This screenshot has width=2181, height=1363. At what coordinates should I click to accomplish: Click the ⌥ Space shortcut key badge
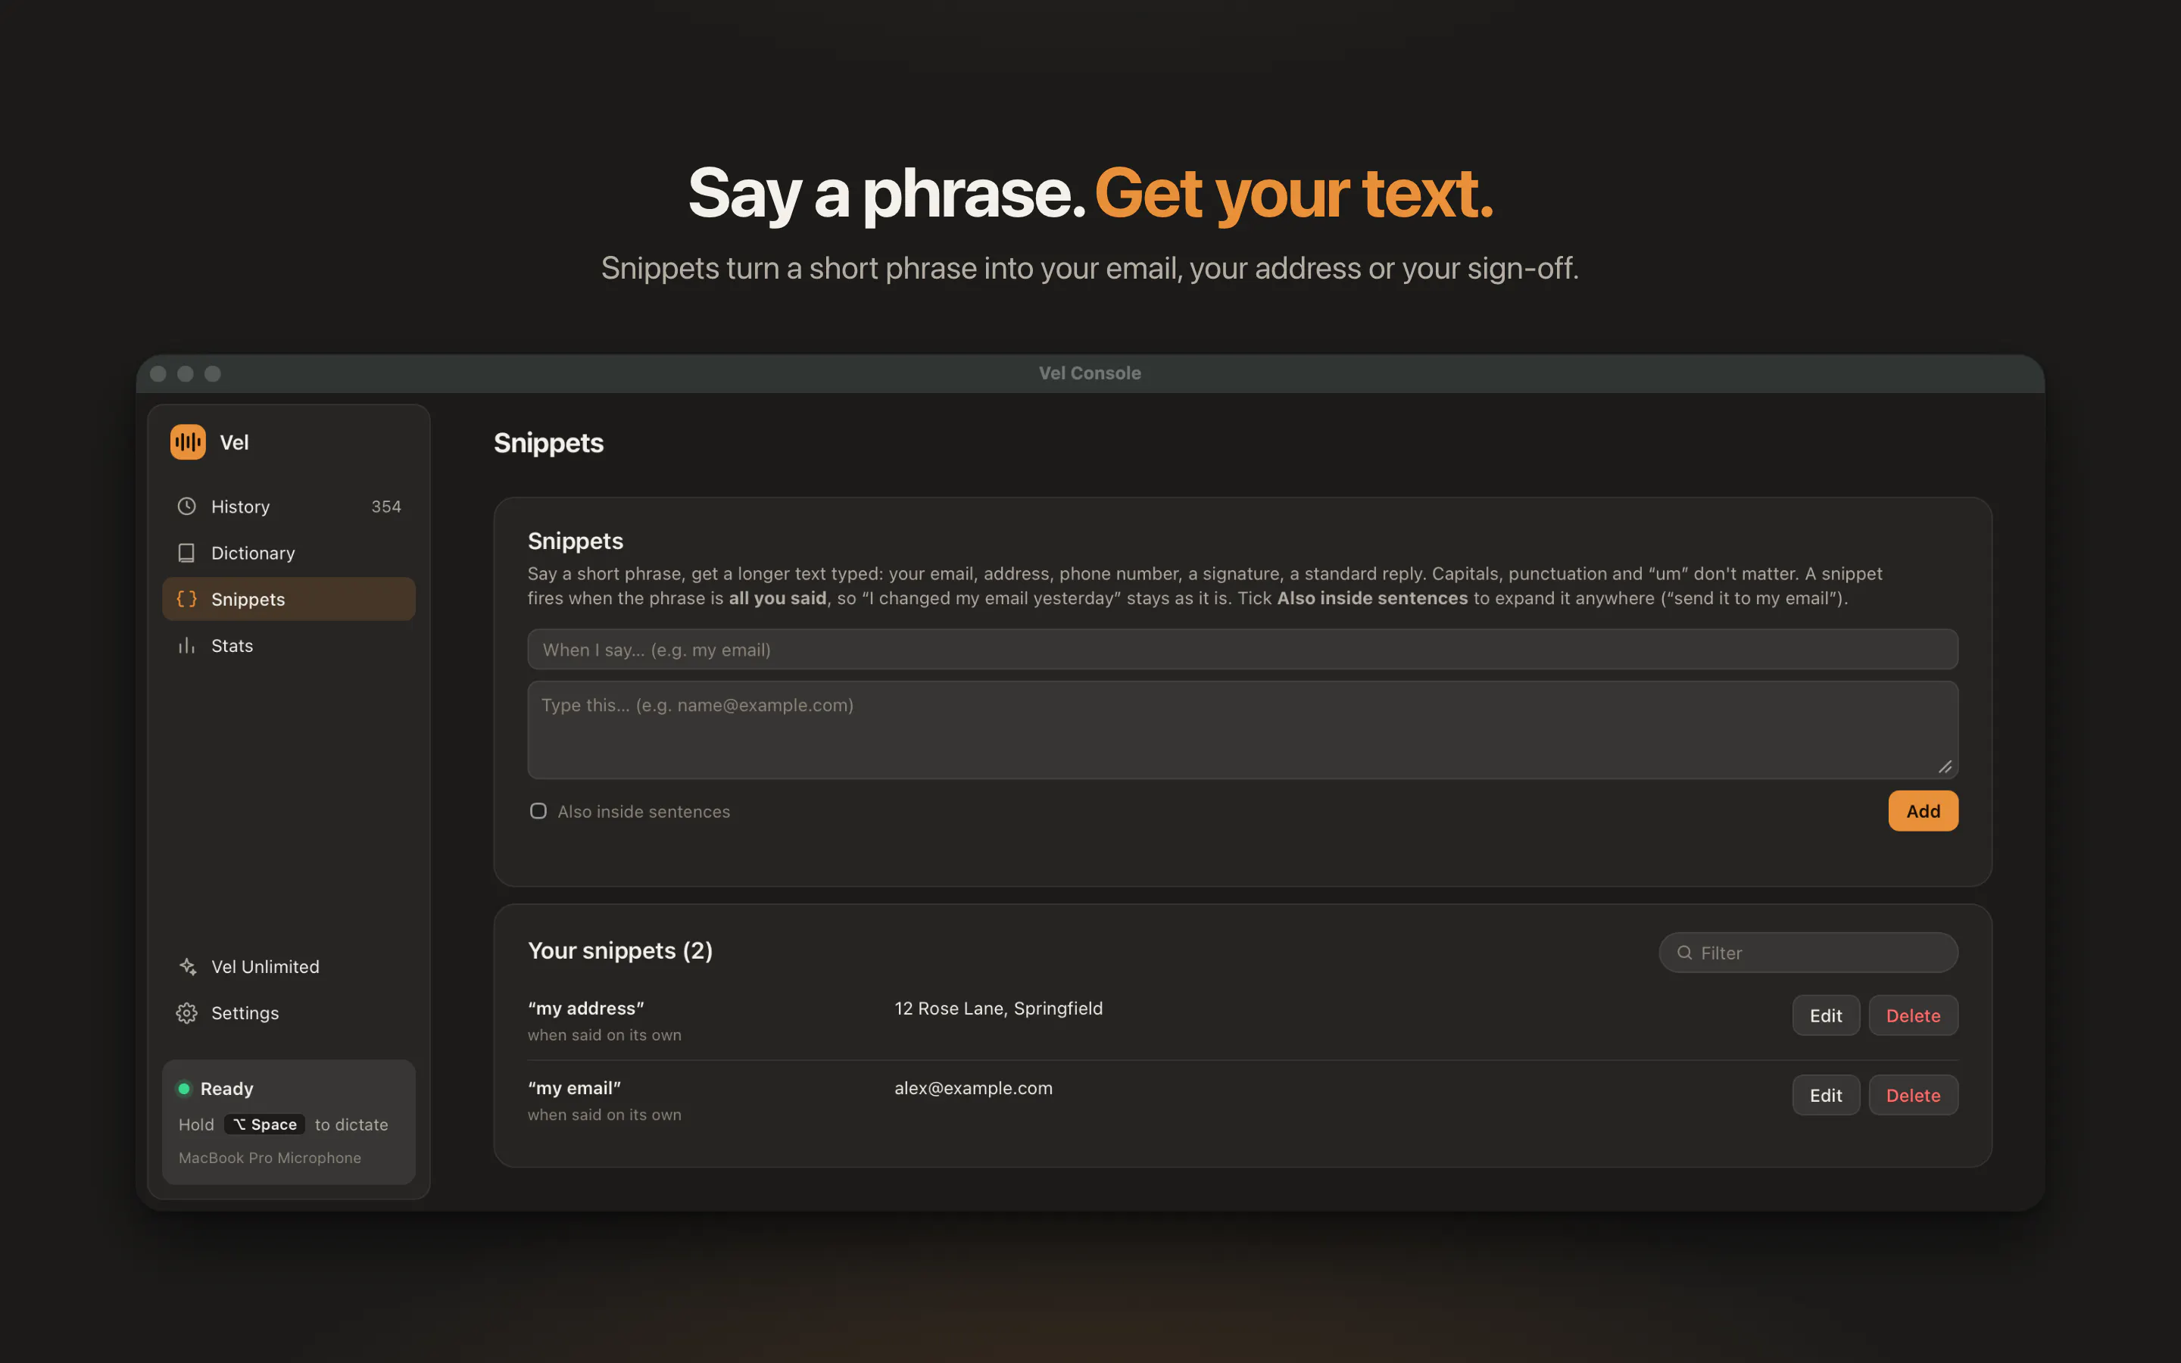click(264, 1124)
